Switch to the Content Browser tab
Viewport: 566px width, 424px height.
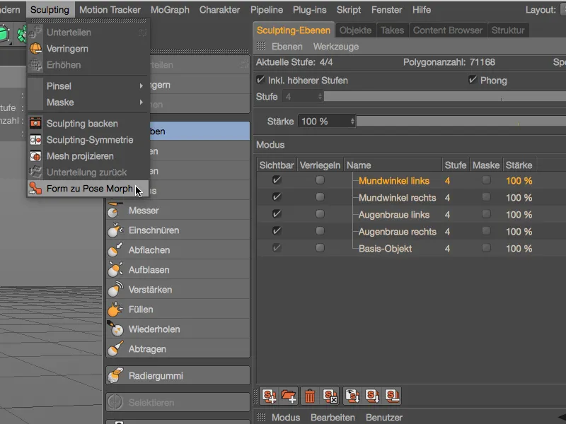pos(448,30)
